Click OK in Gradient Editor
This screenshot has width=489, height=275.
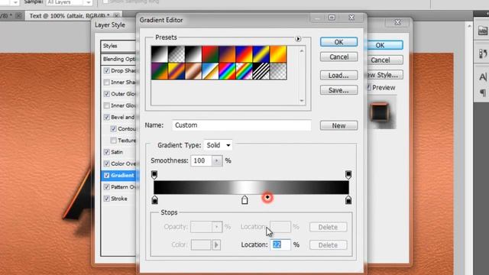point(338,42)
